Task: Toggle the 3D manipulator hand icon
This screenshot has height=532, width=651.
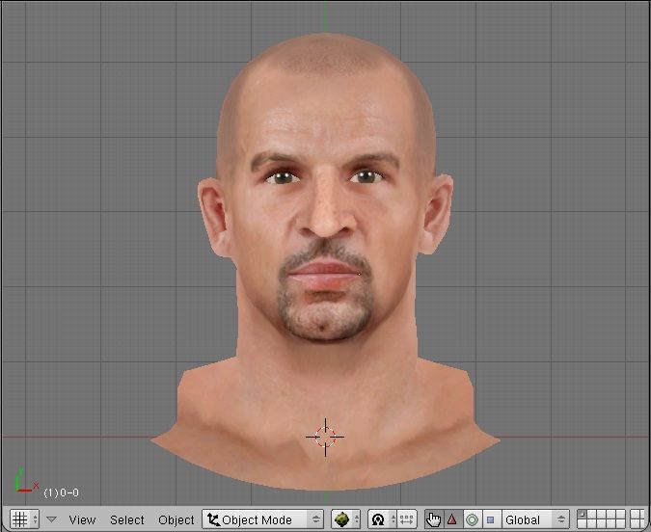Action: click(433, 519)
